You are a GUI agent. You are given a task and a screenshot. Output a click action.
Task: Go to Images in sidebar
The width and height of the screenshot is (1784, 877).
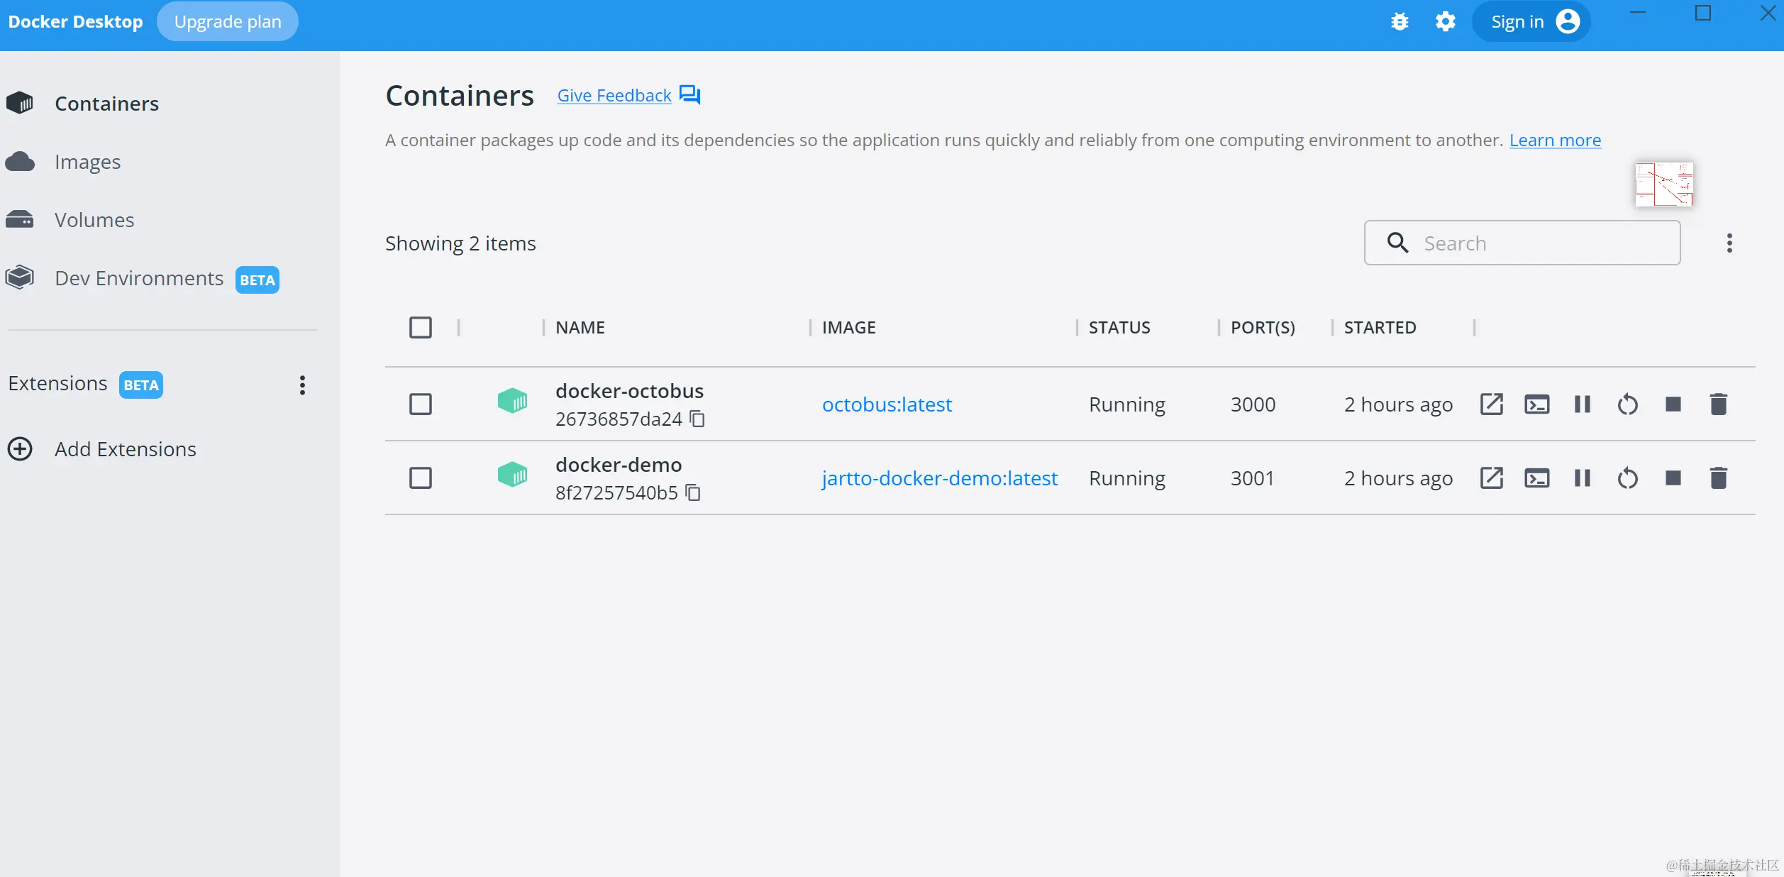[87, 162]
